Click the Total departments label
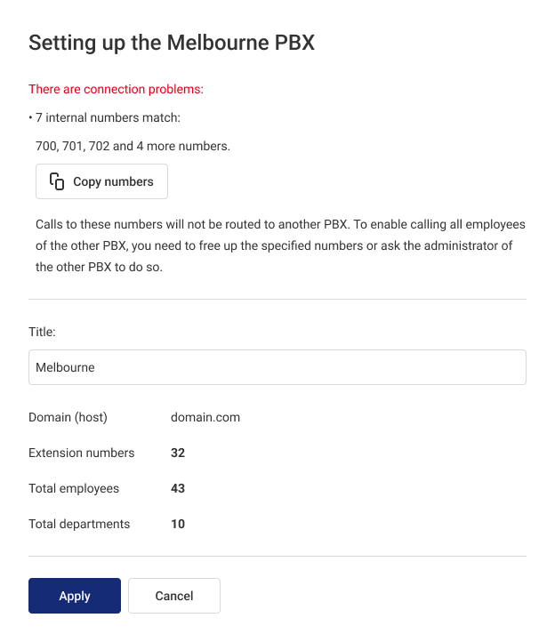555x642 pixels. 79,524
